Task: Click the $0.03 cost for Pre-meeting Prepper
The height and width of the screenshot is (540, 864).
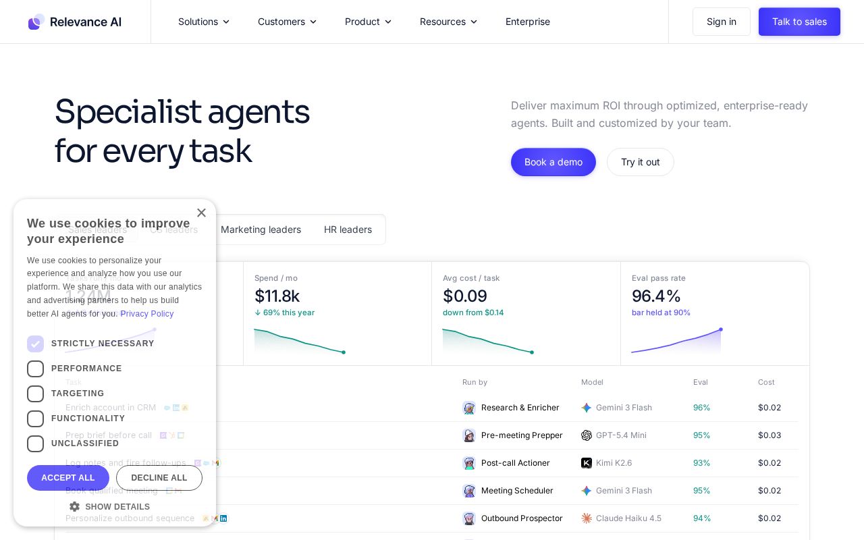Action: (769, 435)
